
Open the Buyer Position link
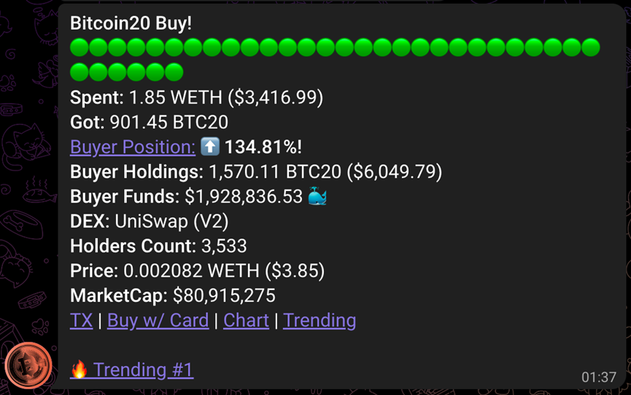tap(133, 147)
